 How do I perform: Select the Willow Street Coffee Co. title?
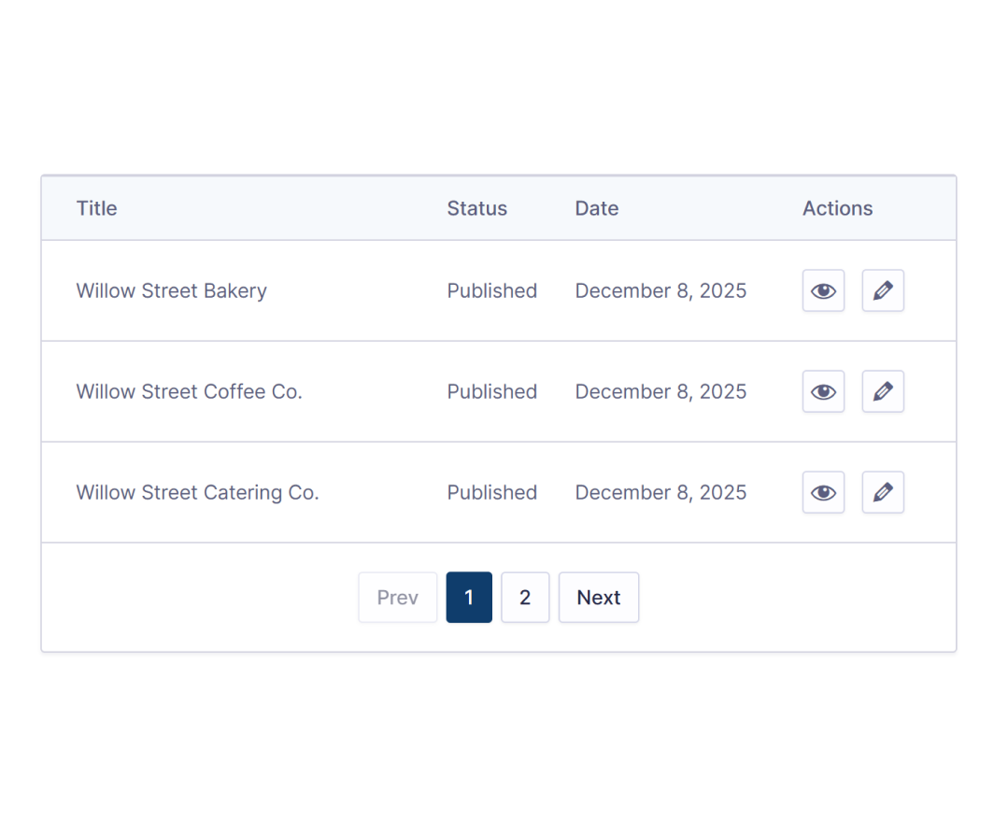point(190,391)
